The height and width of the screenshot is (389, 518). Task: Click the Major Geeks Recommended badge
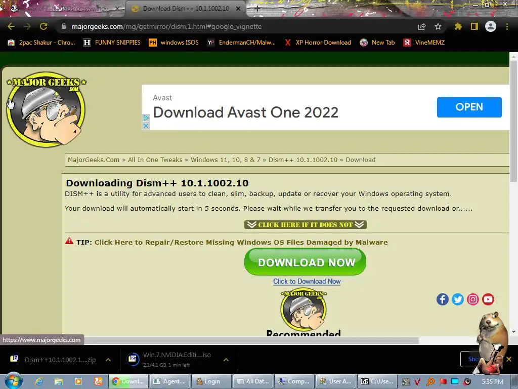(x=304, y=313)
